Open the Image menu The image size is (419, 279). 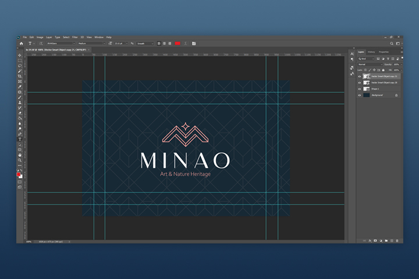click(x=40, y=37)
